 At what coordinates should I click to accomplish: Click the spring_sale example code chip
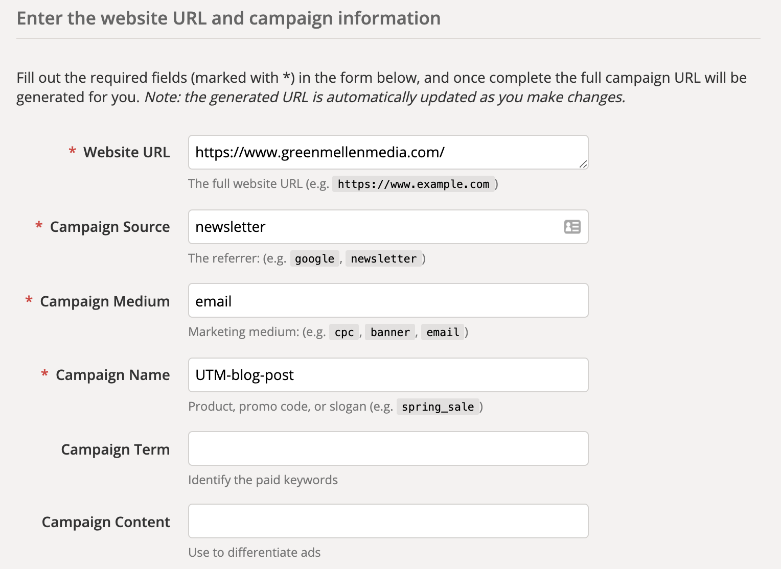coord(438,407)
